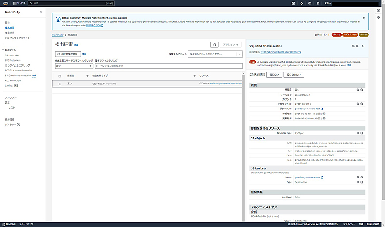
Task: Open guardduty-malware-test bucket Name link
Action: coord(309,177)
